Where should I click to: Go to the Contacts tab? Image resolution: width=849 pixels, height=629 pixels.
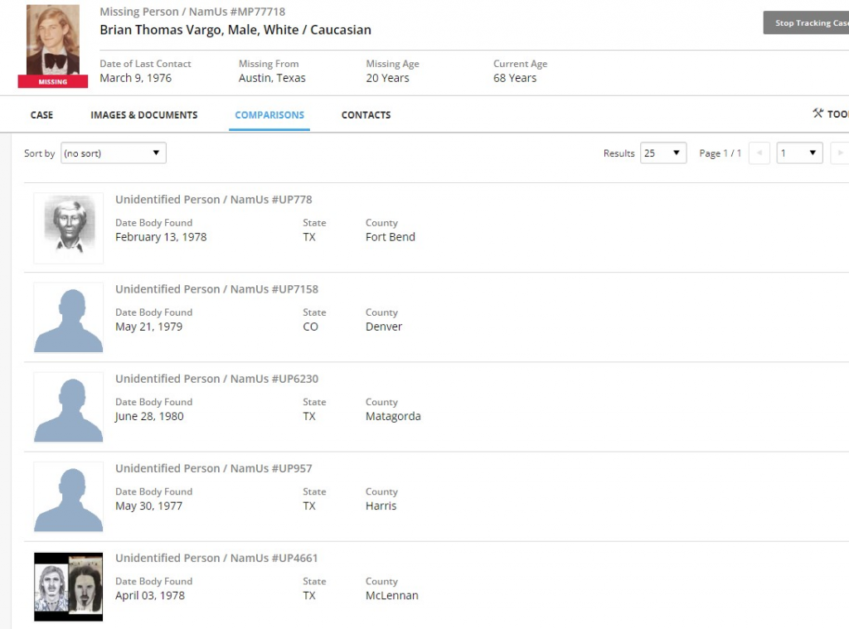(366, 115)
